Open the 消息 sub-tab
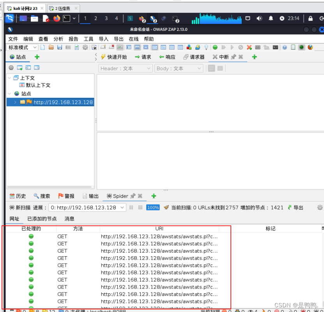The image size is (324, 312). point(69,219)
